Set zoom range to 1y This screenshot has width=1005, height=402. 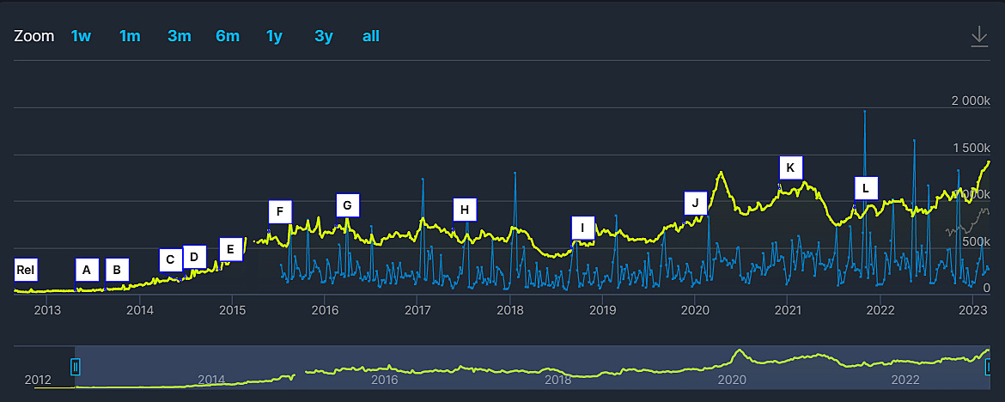(x=274, y=36)
